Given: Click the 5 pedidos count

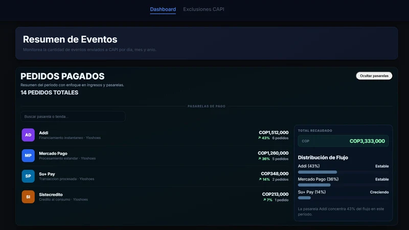Looking at the screenshot, I should pyautogui.click(x=280, y=159).
